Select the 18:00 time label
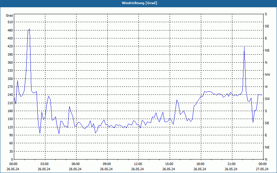Image resolution: width=277 pixels, height=173 pixels. pyautogui.click(x=200, y=164)
